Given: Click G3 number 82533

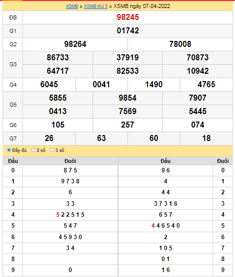Looking at the screenshot, I should click(x=127, y=71).
